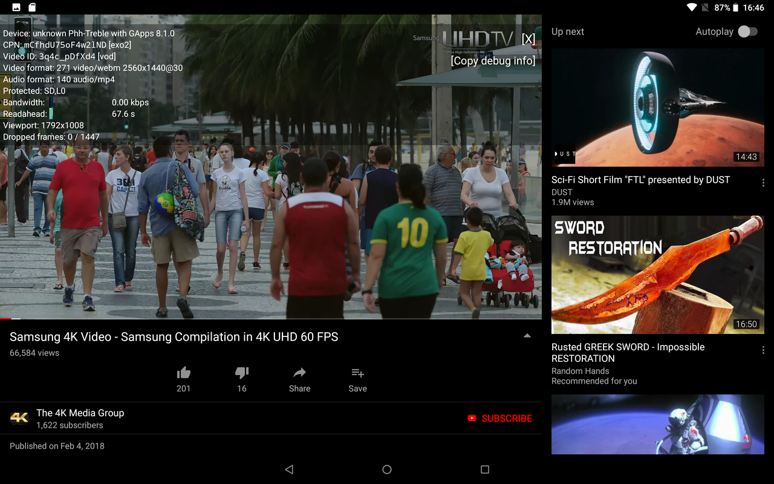Screen dimensions: 774x484
Task: Click the Copy debug info button
Action: [x=493, y=60]
